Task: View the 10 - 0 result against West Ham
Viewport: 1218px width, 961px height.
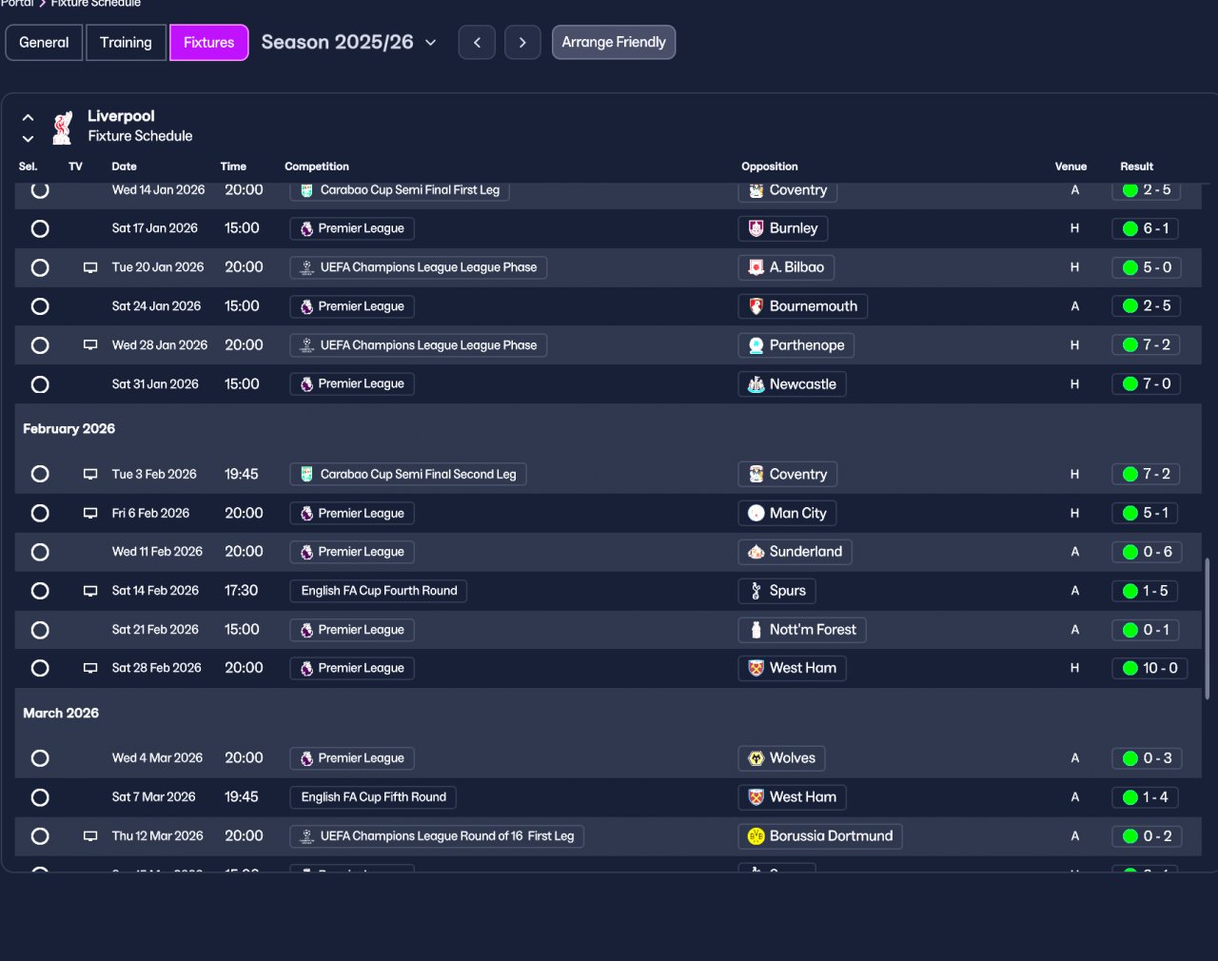Action: [1149, 668]
